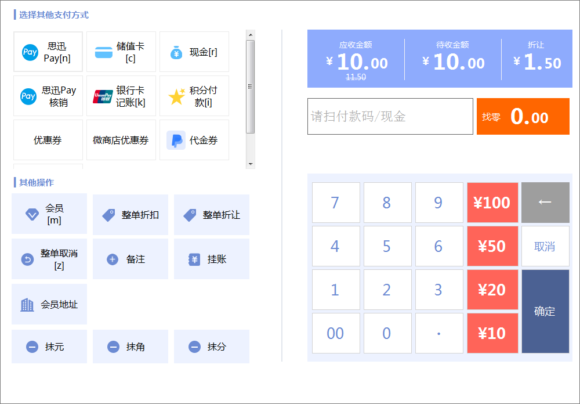The width and height of the screenshot is (580, 404).
Task: Open 会员地址 member address
Action: click(49, 304)
